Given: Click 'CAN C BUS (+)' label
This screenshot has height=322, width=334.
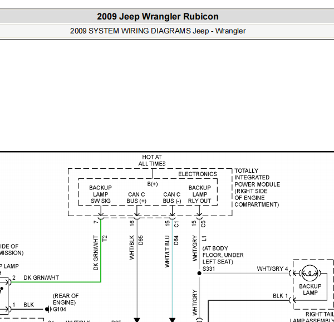Looking at the screenshot, I should click(x=136, y=198).
